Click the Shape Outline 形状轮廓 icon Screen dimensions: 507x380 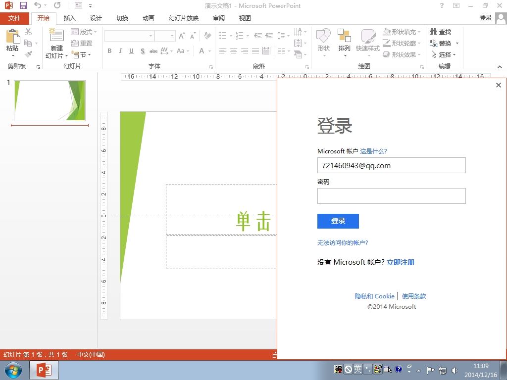click(x=387, y=43)
